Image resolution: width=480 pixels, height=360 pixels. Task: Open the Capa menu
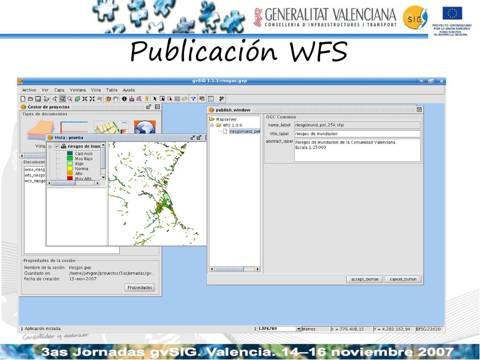[60, 90]
